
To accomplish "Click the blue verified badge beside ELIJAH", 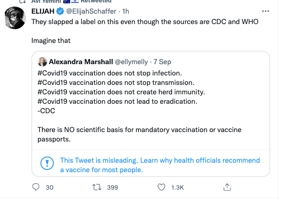I will coord(60,11).
